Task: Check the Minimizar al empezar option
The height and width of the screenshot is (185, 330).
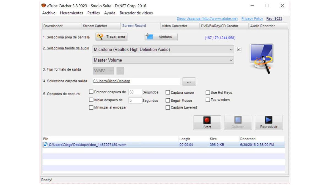Action: [x=91, y=107]
